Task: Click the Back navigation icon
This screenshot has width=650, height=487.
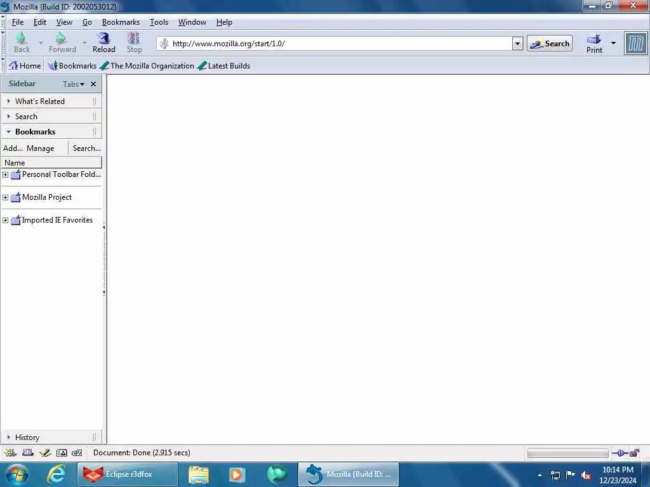Action: 21,42
